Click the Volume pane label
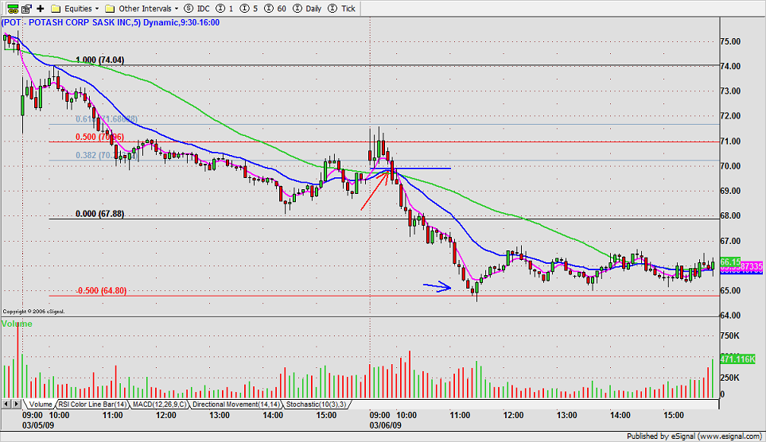The image size is (766, 442). point(17,324)
